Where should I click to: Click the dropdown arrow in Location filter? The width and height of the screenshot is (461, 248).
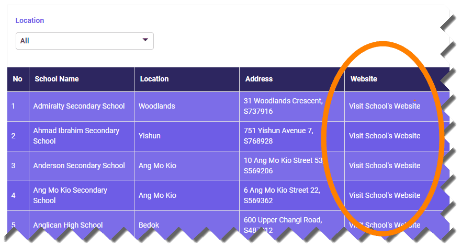click(145, 40)
